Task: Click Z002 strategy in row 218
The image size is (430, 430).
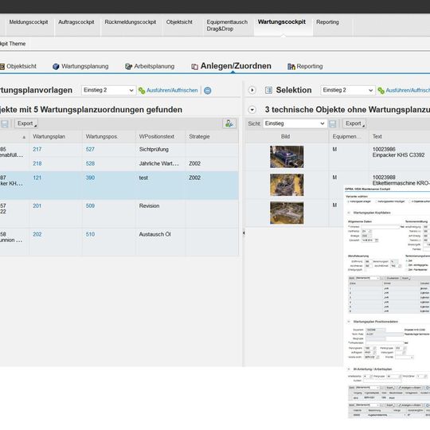Action: (194, 164)
